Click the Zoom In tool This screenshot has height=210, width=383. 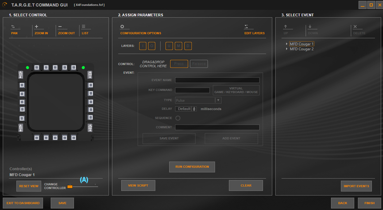click(x=41, y=30)
